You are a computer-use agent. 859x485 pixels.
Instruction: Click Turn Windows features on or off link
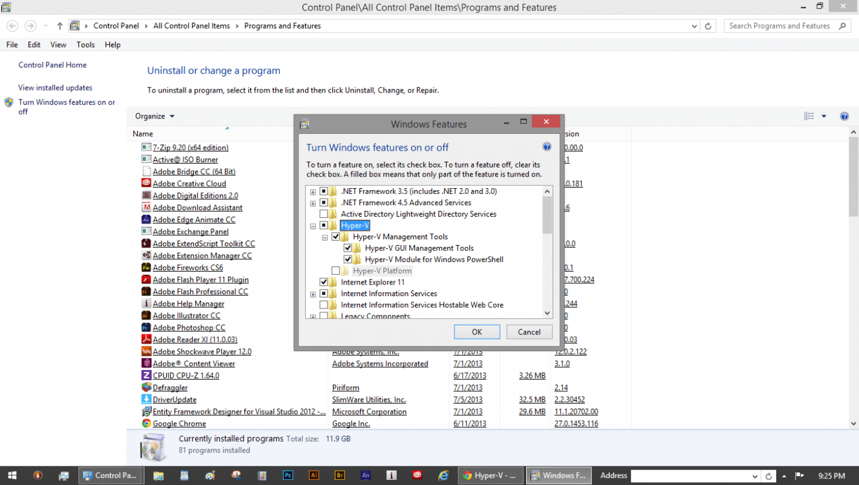click(67, 107)
